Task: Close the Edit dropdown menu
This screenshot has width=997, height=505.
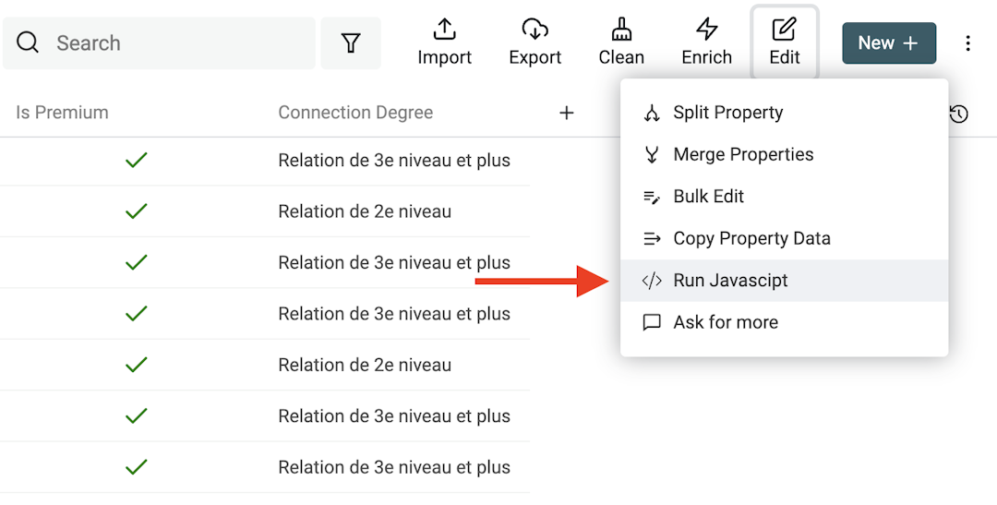Action: tap(784, 42)
